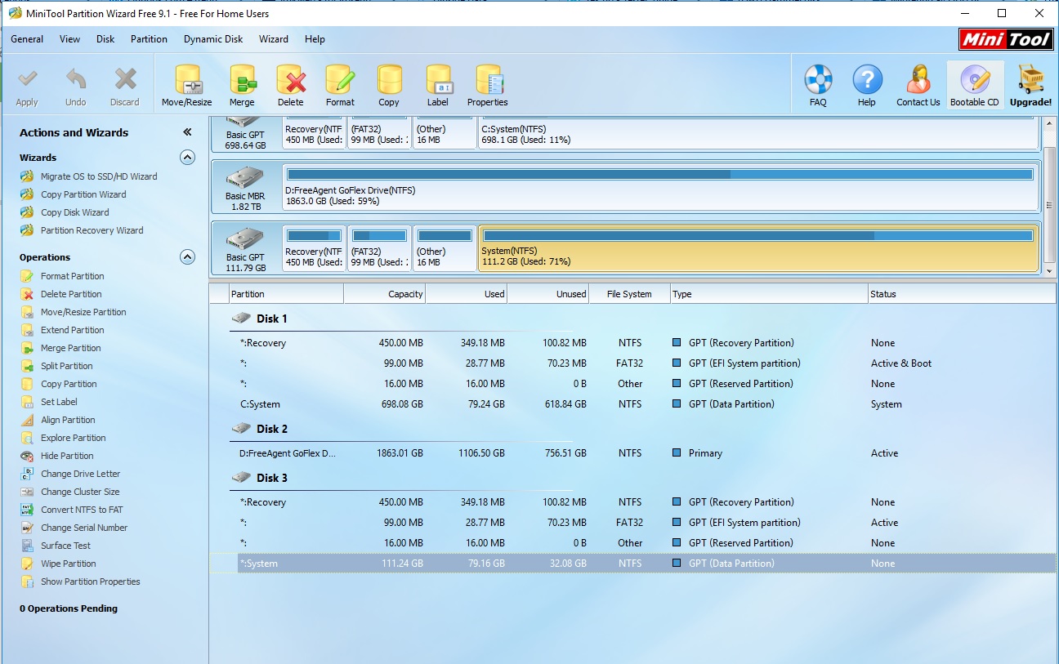Collapse the Operations section
This screenshot has width=1059, height=664.
187,256
